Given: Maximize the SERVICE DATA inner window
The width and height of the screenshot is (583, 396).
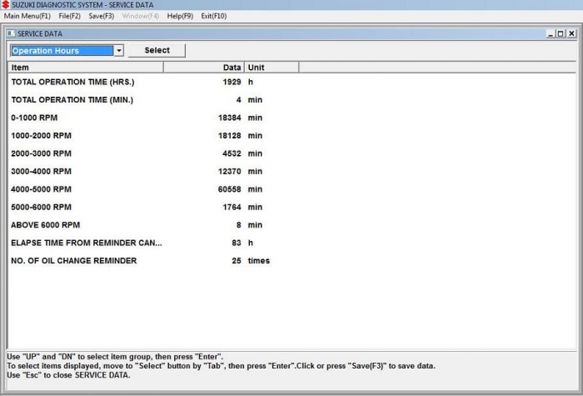Looking at the screenshot, I should tap(561, 34).
